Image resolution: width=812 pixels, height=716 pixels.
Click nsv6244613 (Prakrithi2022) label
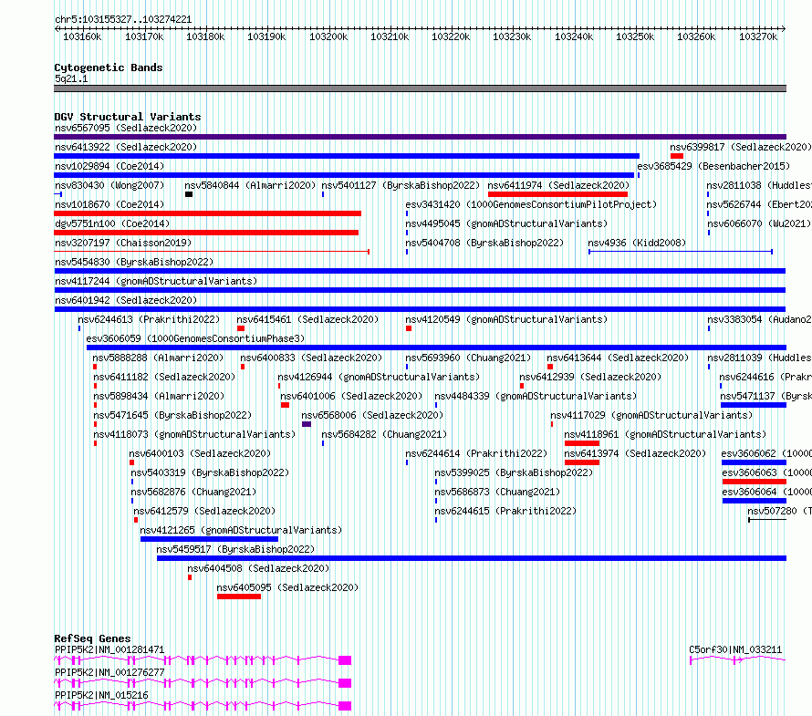pyautogui.click(x=149, y=319)
